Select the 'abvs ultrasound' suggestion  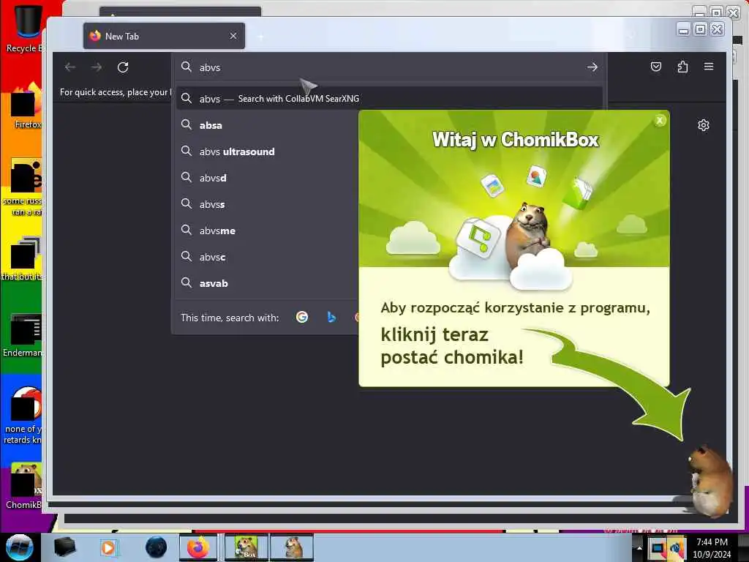268,151
